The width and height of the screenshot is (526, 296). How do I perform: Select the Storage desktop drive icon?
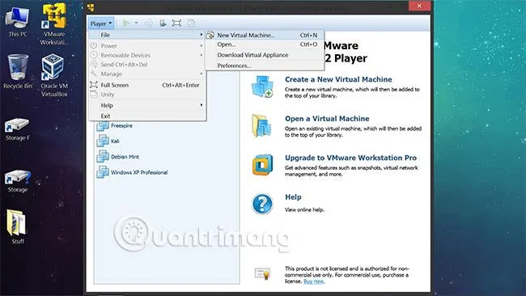[18, 181]
